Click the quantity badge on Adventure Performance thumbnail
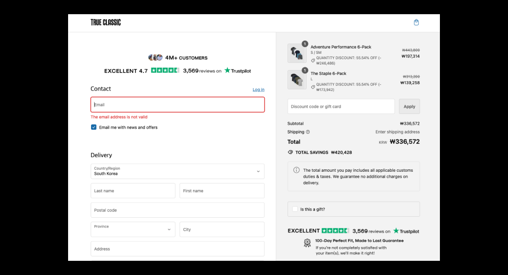 [x=305, y=44]
